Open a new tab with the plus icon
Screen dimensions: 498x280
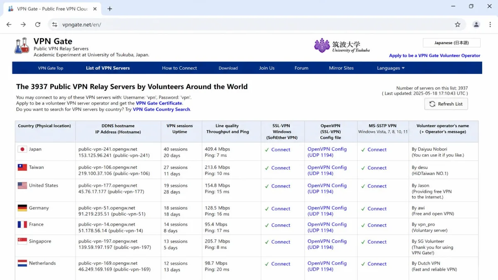[110, 9]
